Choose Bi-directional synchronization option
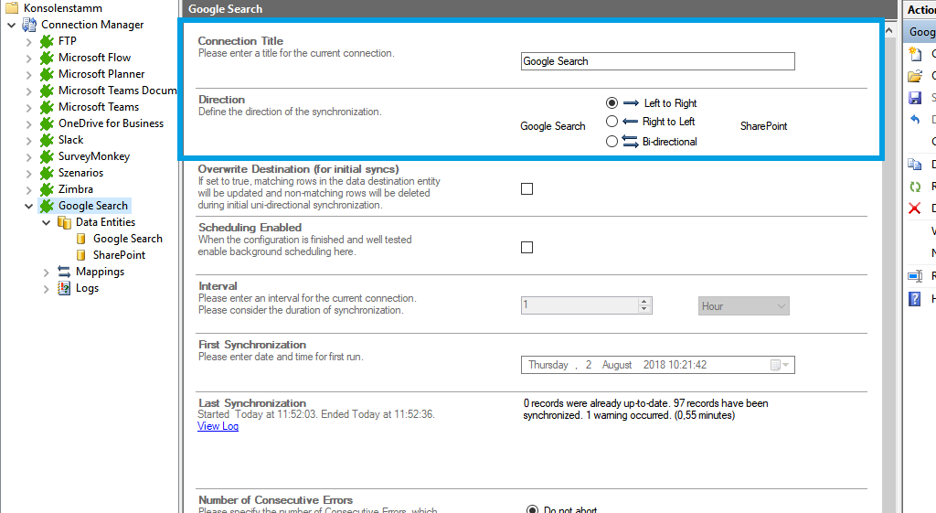The width and height of the screenshot is (936, 513). coord(612,142)
